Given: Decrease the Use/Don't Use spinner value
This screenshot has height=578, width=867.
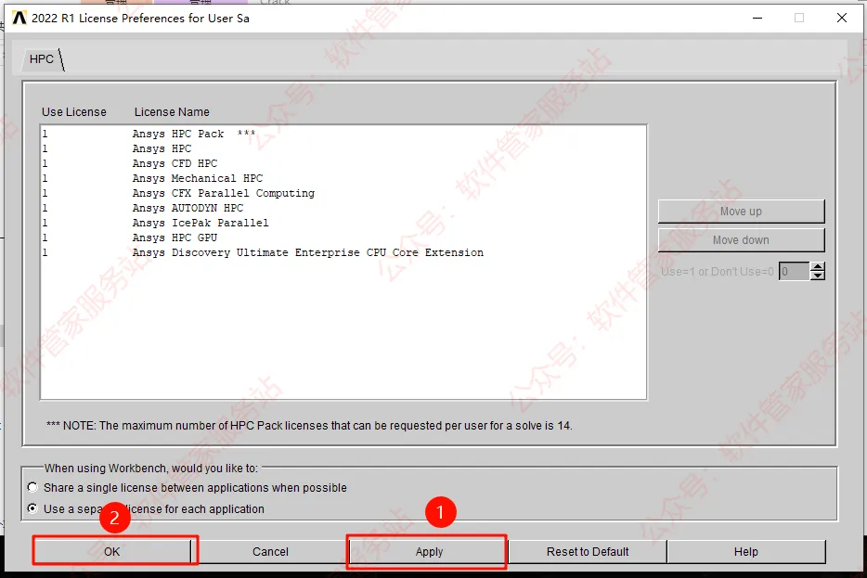Looking at the screenshot, I should tap(817, 276).
